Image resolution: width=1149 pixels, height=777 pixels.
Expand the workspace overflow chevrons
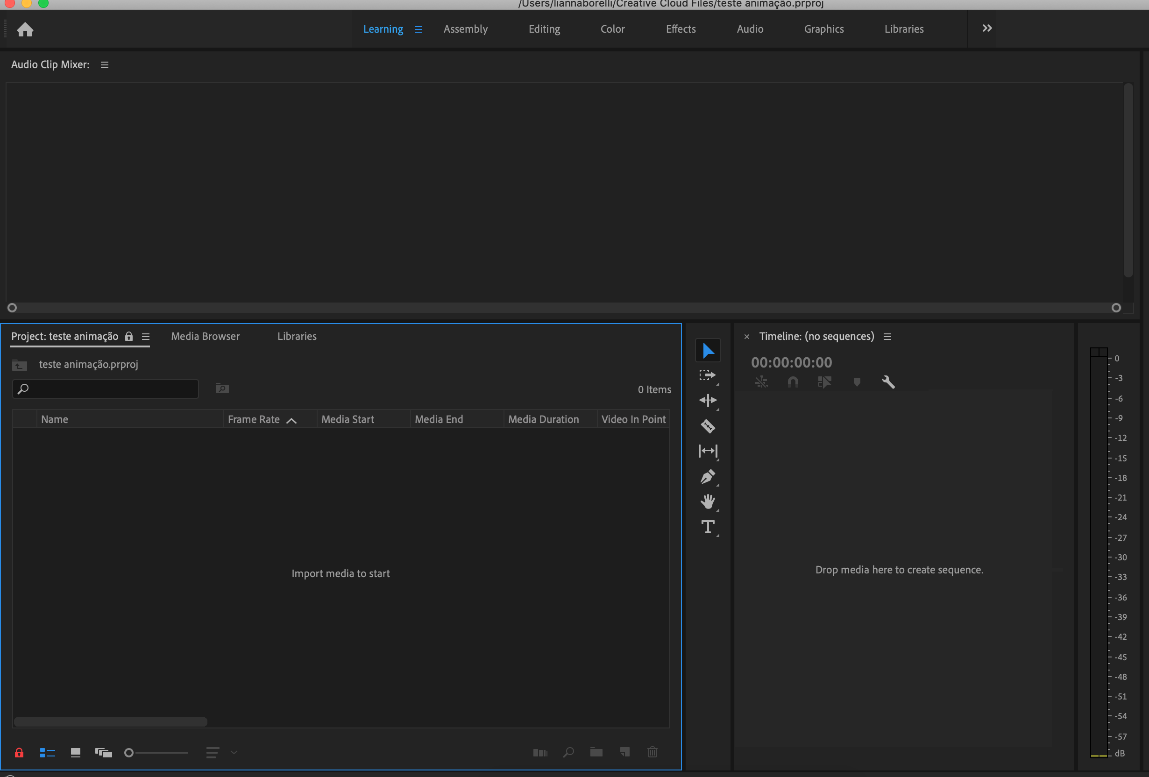pos(986,28)
